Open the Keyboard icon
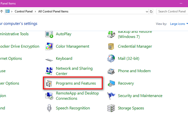 point(49,59)
